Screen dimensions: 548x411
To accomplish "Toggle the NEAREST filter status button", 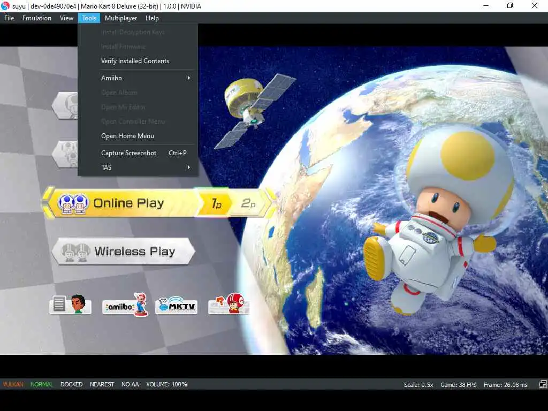I will click(x=102, y=384).
